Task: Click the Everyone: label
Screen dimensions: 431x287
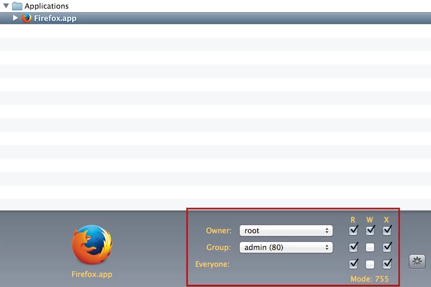Action: 212,264
